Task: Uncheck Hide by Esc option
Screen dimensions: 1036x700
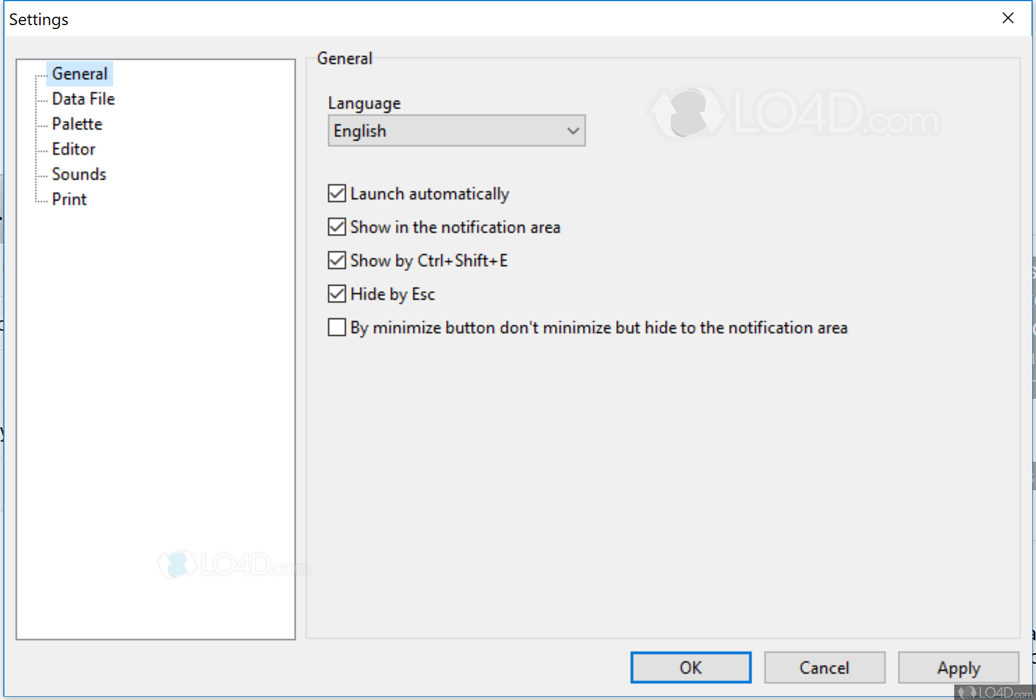Action: (x=337, y=294)
